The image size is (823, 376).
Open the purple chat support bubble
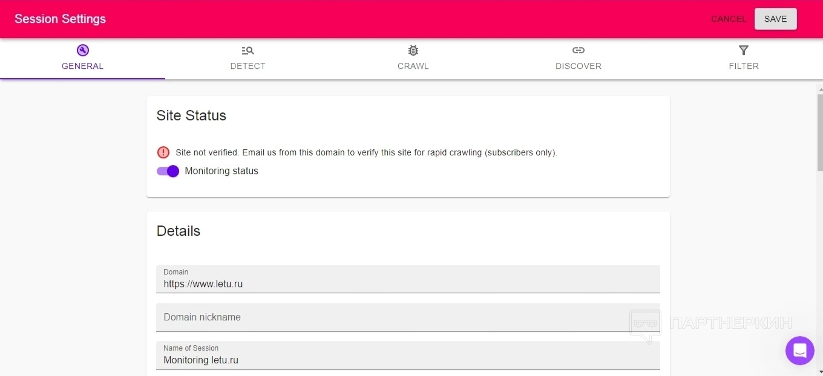pos(799,351)
